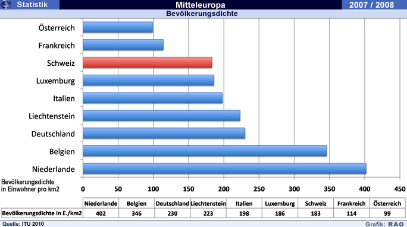Click the 400 axis tick label

tap(364, 189)
